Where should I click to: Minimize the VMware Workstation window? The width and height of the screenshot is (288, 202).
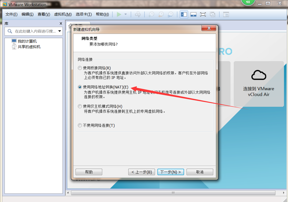[260, 3]
